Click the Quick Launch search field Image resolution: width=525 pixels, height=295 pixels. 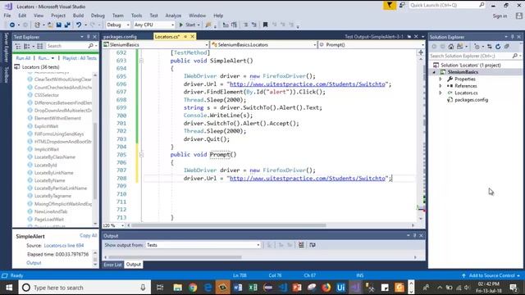[x=447, y=5]
